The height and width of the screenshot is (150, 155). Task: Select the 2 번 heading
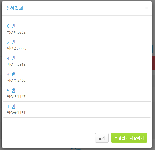tap(11, 42)
